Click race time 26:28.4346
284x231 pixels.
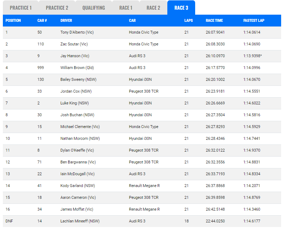[215, 138]
